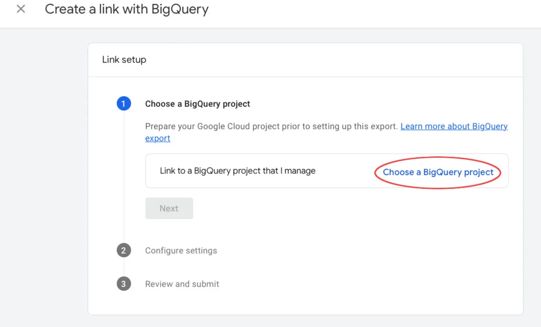Screen dimensions: 541x327
Task: Open the Choose a BigQuery project link
Action: pos(438,172)
